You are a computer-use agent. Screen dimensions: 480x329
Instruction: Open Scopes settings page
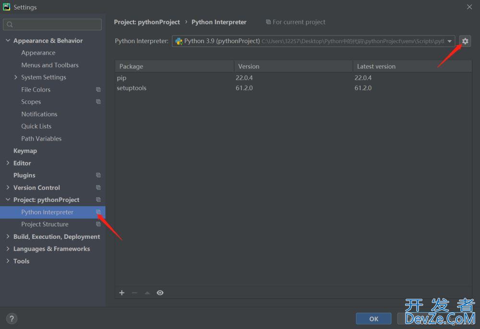click(31, 102)
